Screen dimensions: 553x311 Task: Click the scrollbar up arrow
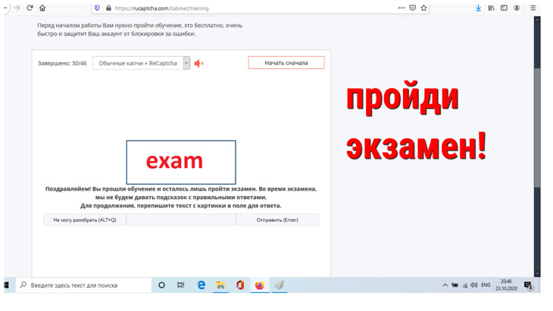pos(537,20)
